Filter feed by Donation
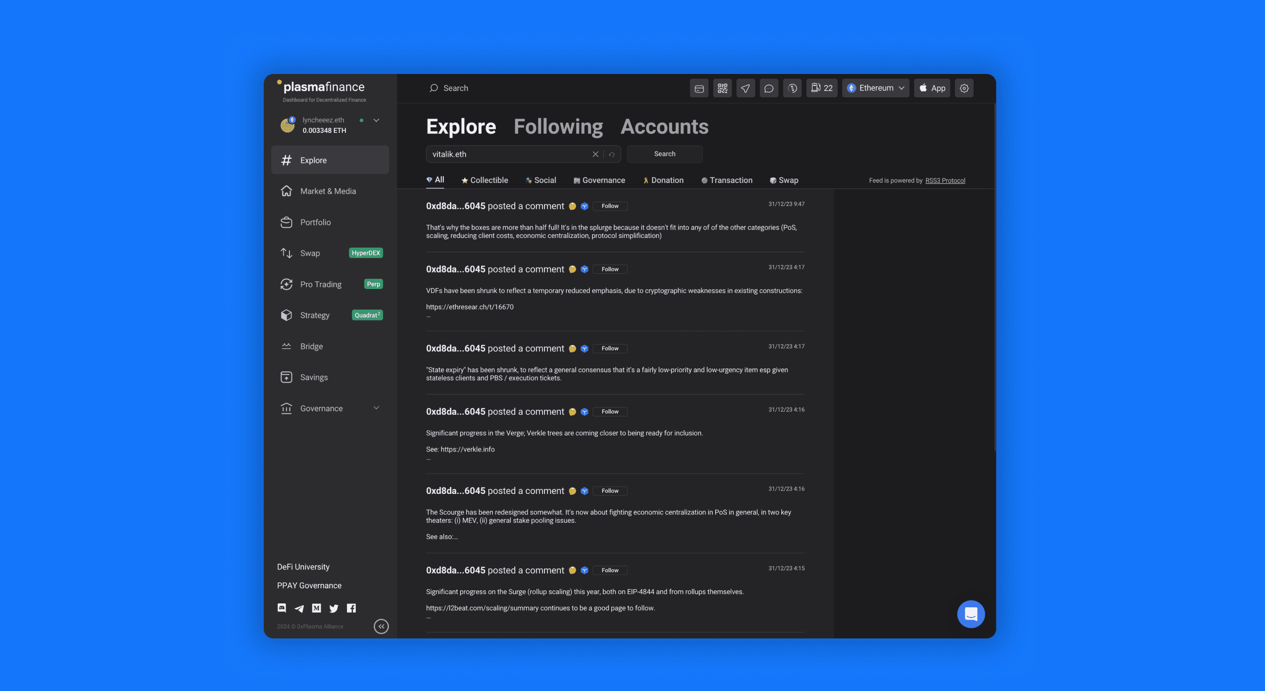Screen dimensions: 1265x691 coord(663,180)
